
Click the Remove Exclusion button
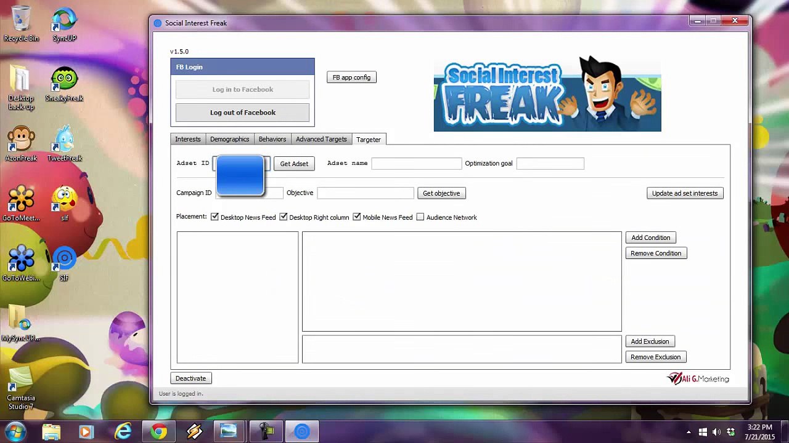pyautogui.click(x=655, y=357)
